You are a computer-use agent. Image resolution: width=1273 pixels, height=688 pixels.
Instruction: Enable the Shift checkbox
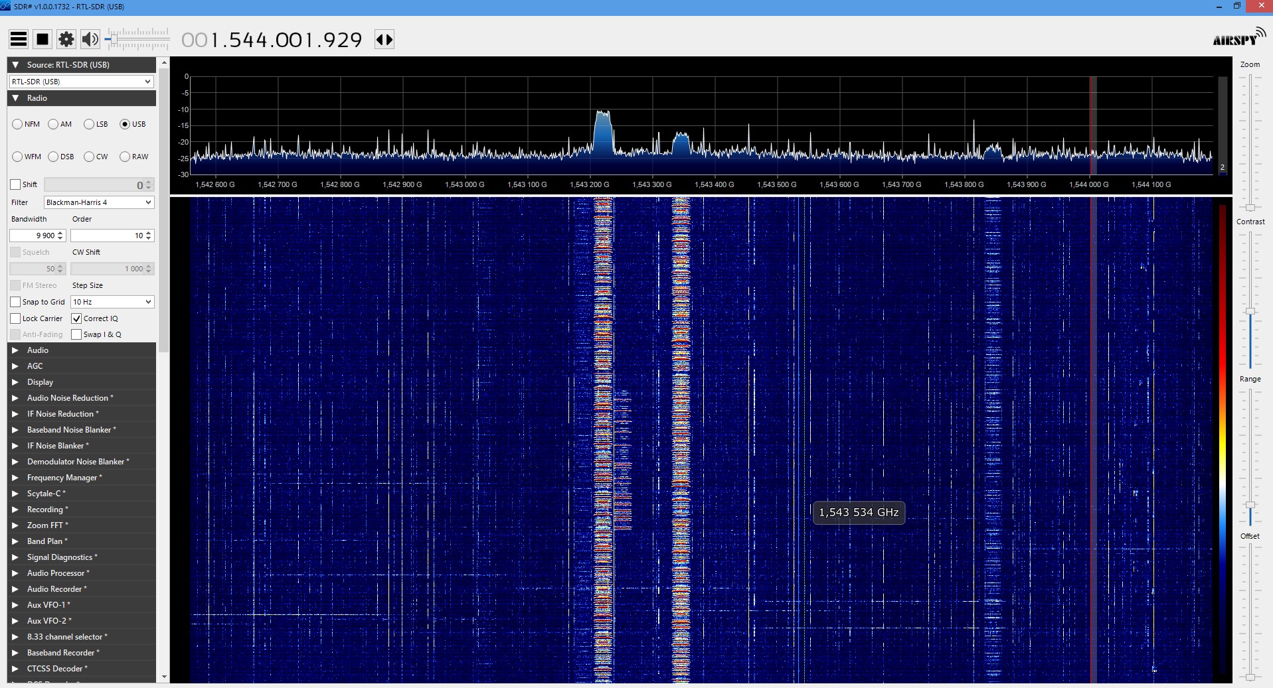tap(15, 184)
